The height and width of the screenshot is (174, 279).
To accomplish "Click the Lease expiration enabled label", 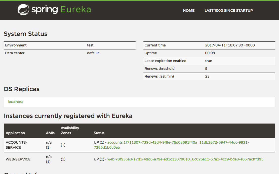I will point(165,61).
